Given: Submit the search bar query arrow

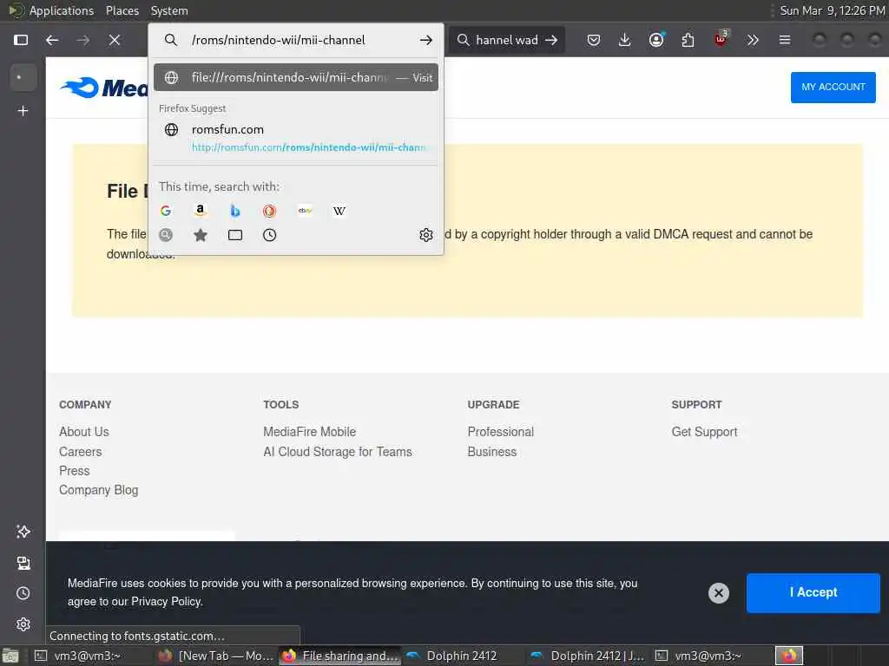Looking at the screenshot, I should (551, 40).
